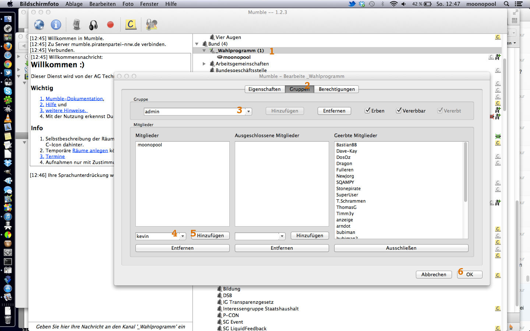This screenshot has width=530, height=331.
Task: Open Mumble audio settings toolbar icon
Action: [152, 25]
